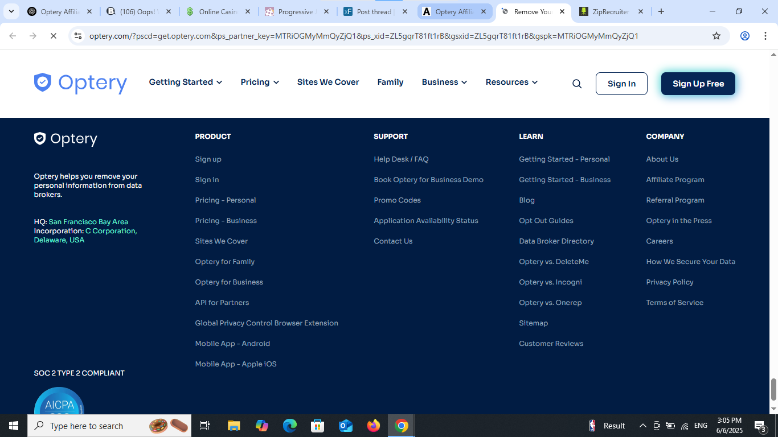This screenshot has height=437, width=778.
Task: Open Customer Reviews link
Action: click(551, 344)
